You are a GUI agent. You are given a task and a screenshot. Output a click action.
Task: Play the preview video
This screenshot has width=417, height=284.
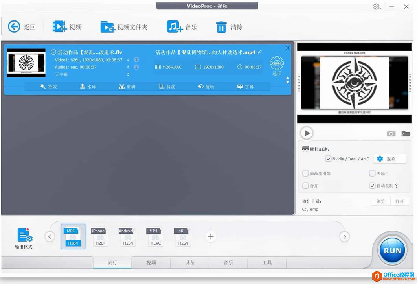307,133
